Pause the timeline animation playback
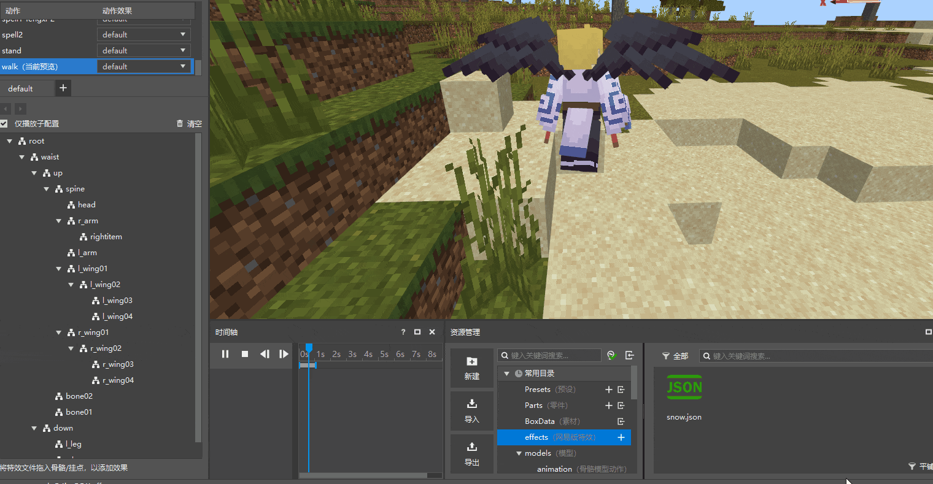This screenshot has width=933, height=484. [225, 354]
